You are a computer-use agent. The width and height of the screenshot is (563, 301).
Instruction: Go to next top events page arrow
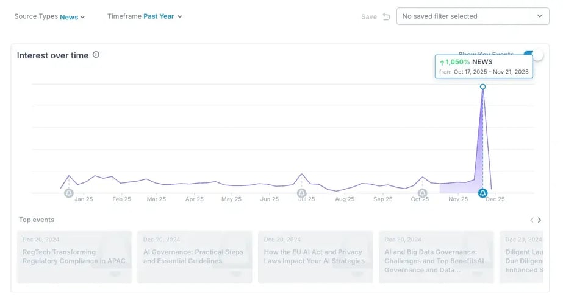[539, 220]
